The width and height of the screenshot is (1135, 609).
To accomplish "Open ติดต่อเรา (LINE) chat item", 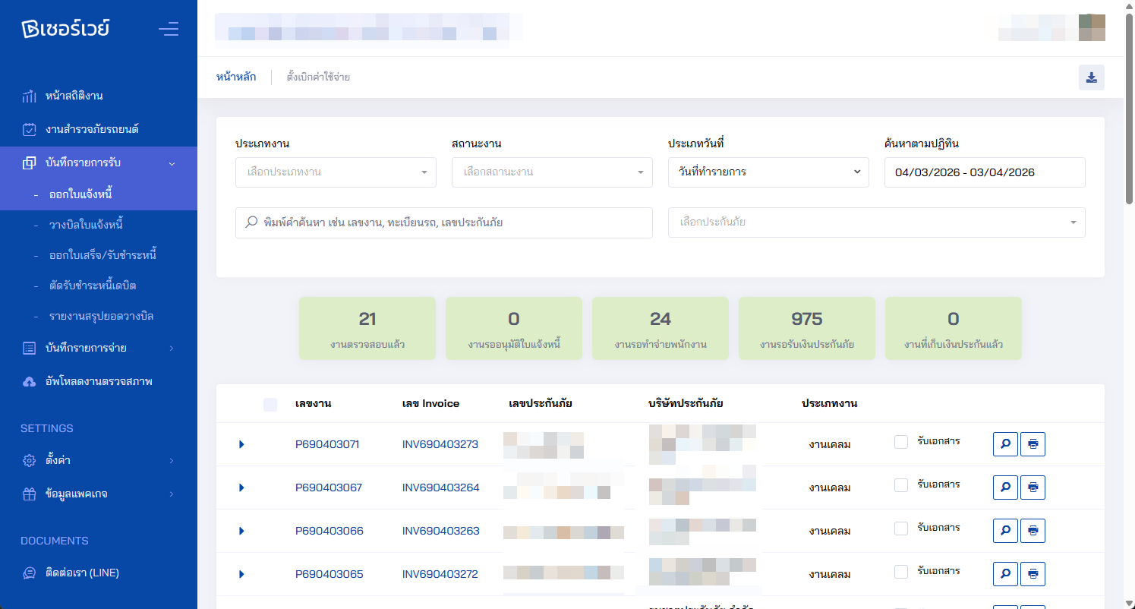I will 82,573.
